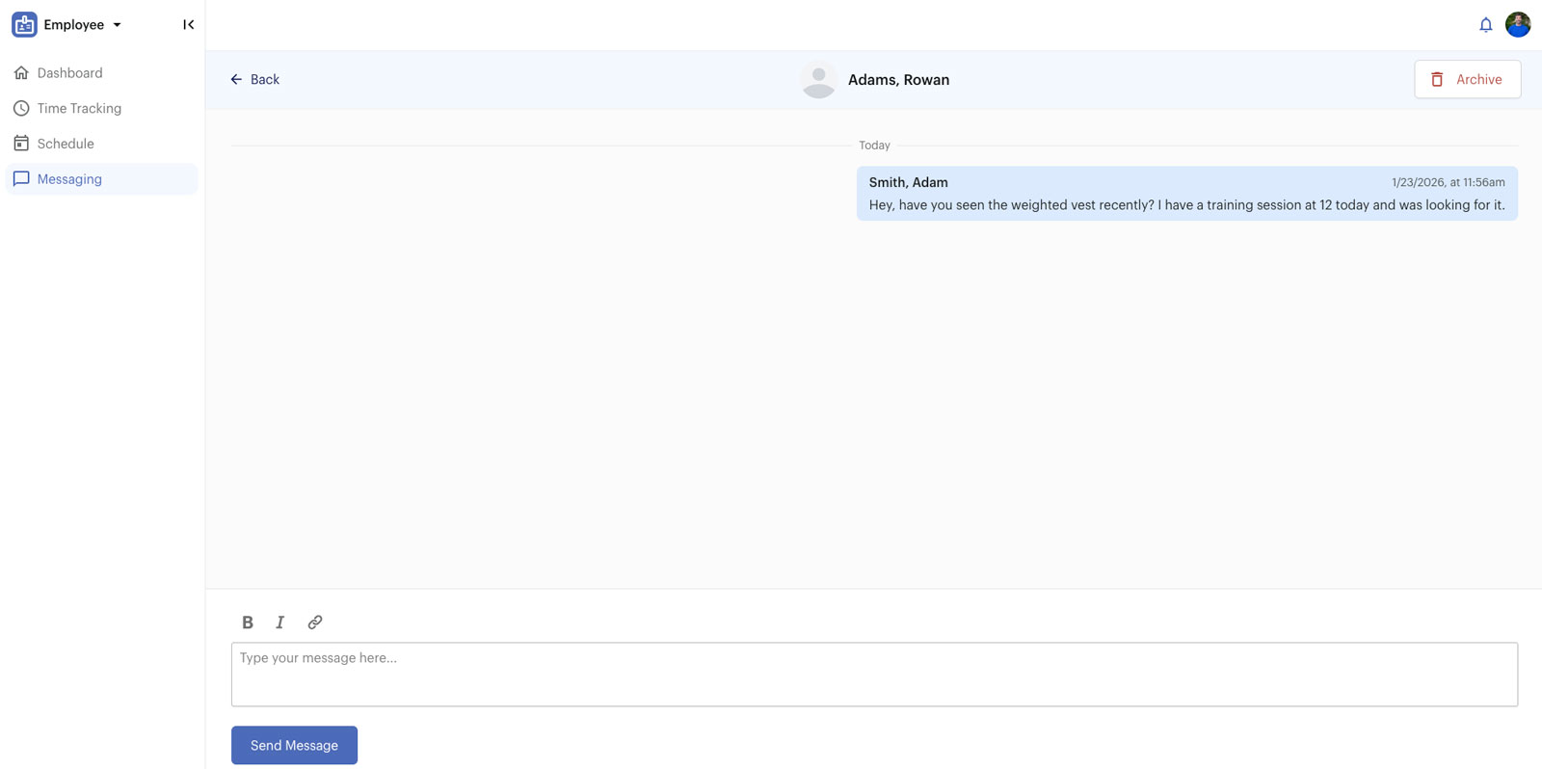
Task: Navigate to Schedule section
Action: point(66,144)
